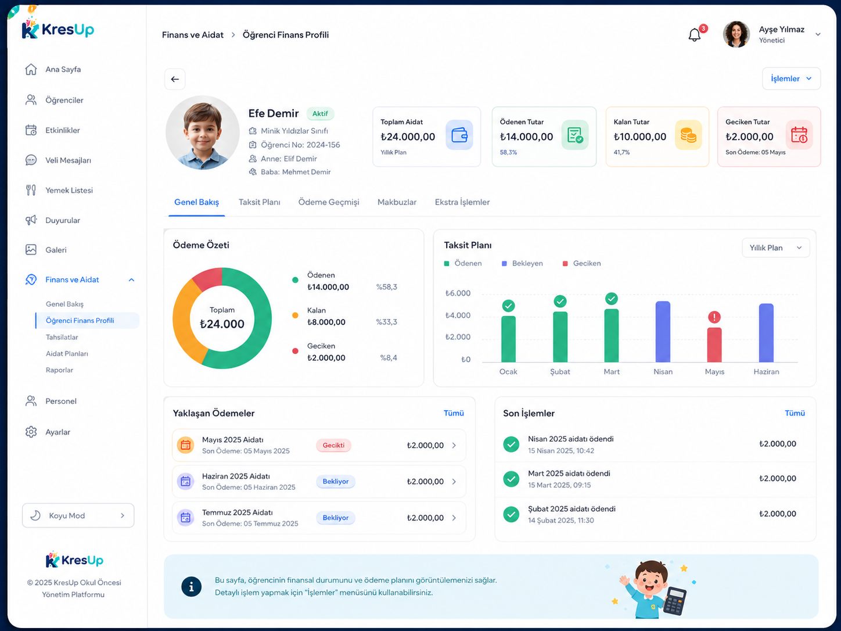The image size is (841, 631).
Task: Click the back arrow button
Action: click(x=175, y=79)
